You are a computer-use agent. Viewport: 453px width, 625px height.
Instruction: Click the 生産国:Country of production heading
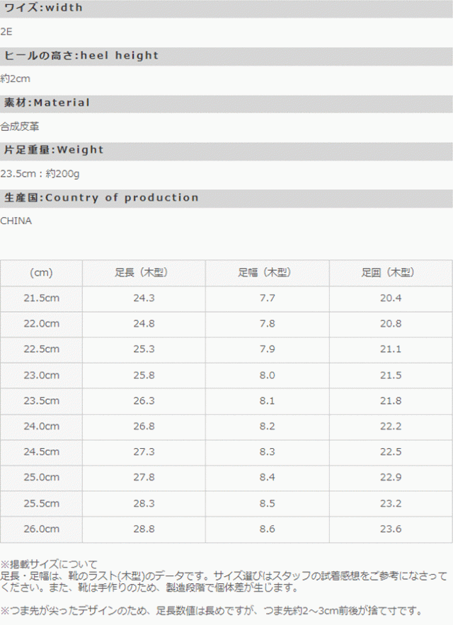click(101, 198)
